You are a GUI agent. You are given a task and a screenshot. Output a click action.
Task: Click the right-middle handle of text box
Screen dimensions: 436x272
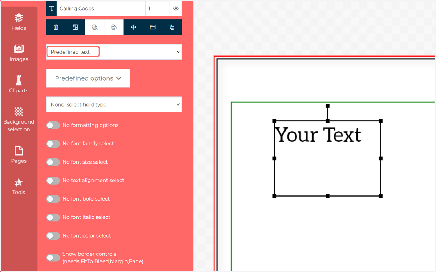(x=381, y=158)
